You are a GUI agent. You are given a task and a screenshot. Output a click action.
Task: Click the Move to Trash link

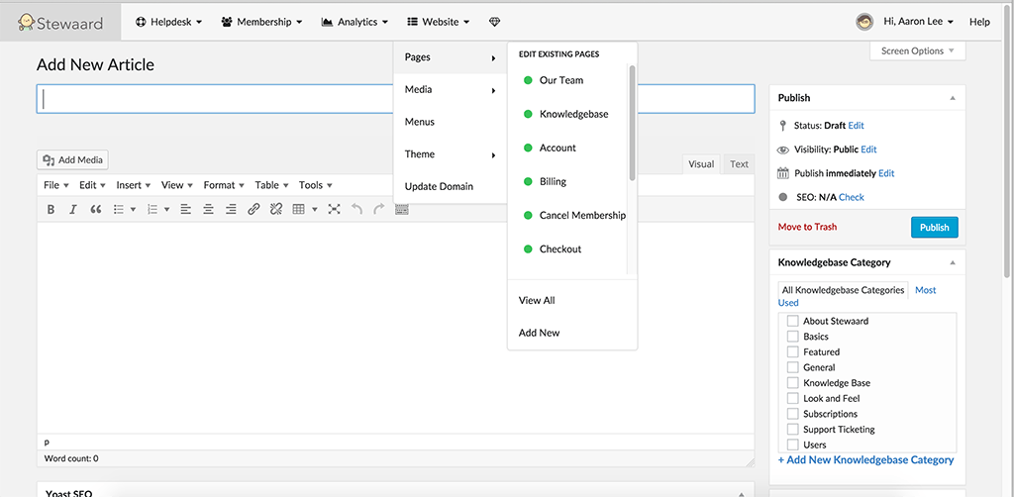807,227
